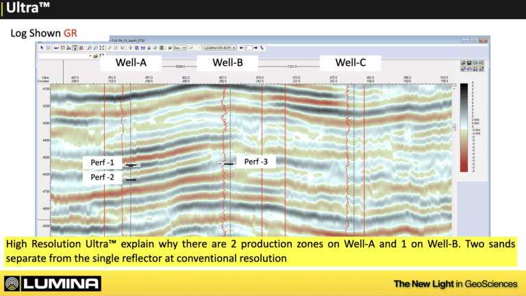Click the Perf -2 label

(102, 177)
